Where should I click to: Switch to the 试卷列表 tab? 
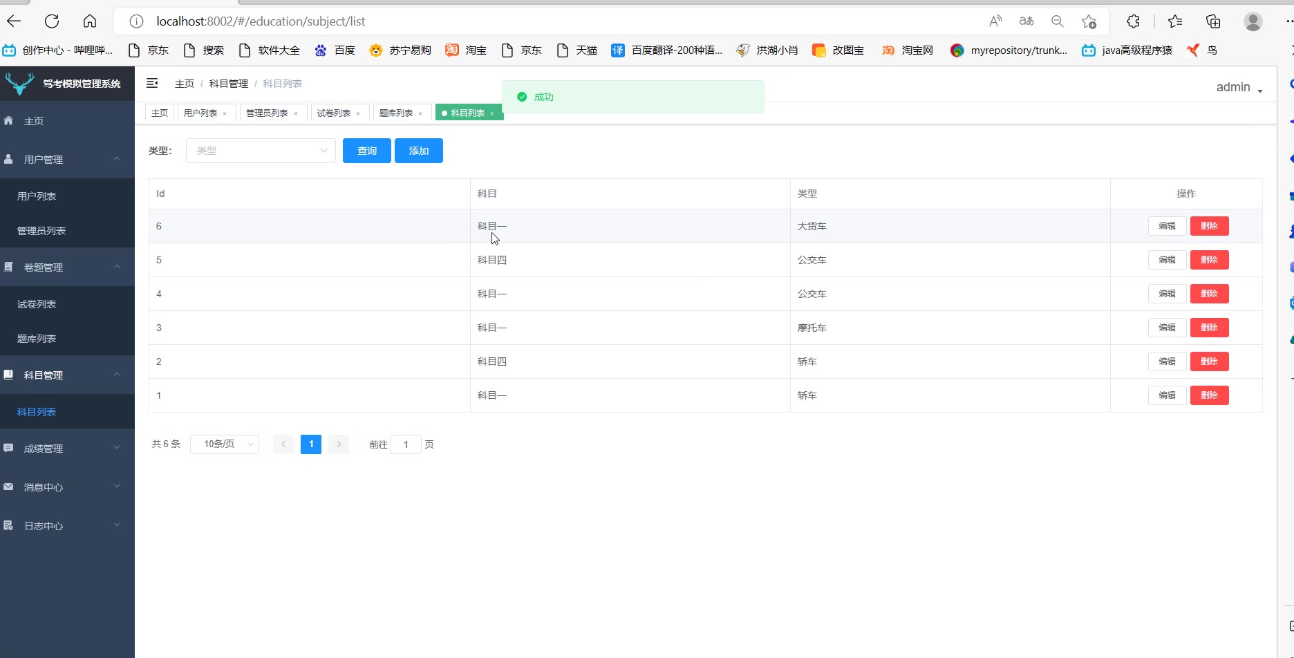tap(333, 113)
